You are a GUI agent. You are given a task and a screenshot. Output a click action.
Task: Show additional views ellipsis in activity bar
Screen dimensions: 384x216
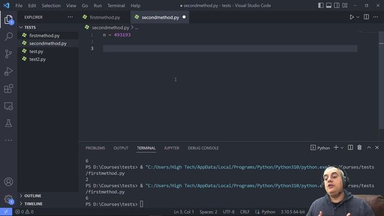[8, 140]
